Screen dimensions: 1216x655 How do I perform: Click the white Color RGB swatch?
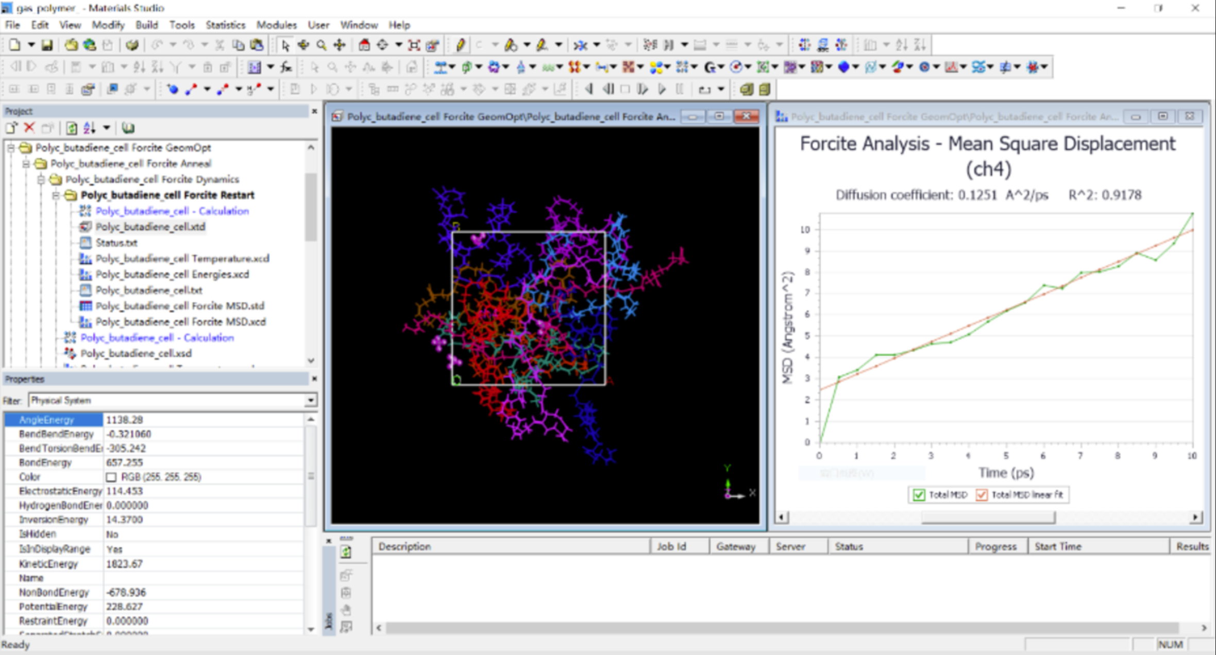[x=111, y=477]
